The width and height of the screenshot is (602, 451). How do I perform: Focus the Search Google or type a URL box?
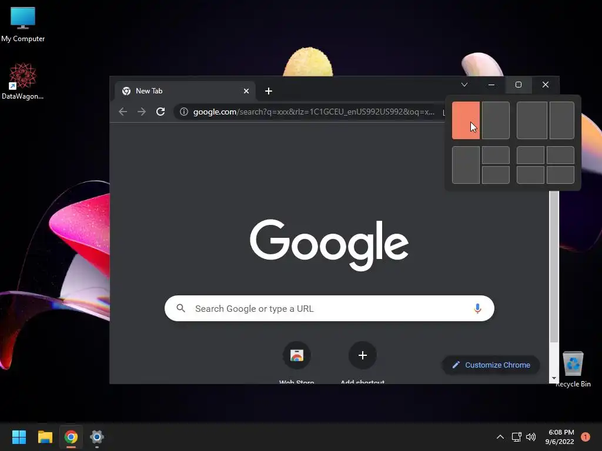tap(329, 308)
